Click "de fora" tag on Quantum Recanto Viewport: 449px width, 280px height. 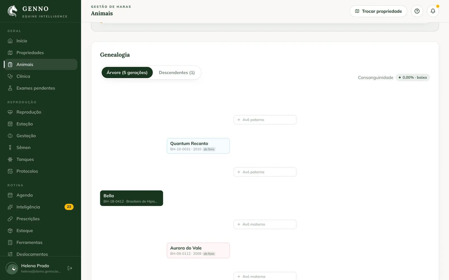209,149
